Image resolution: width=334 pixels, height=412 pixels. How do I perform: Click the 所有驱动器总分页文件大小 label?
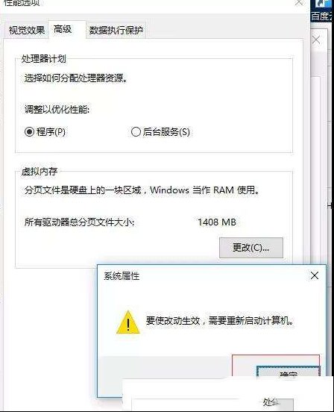[79, 222]
